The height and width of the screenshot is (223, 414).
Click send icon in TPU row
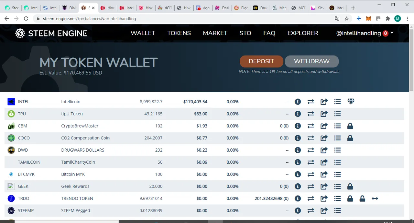point(324,114)
